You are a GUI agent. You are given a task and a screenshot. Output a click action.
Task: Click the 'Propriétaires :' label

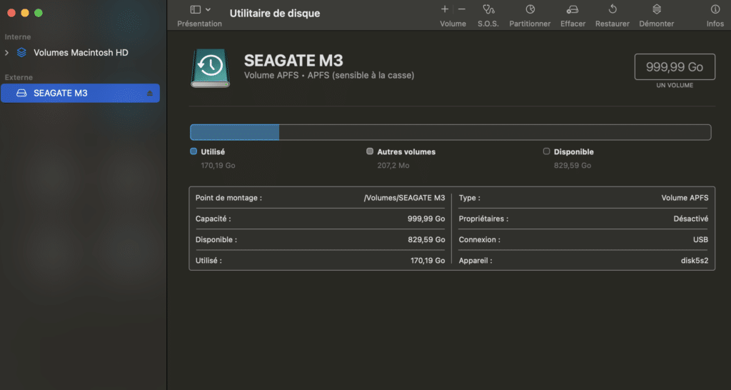pyautogui.click(x=483, y=219)
